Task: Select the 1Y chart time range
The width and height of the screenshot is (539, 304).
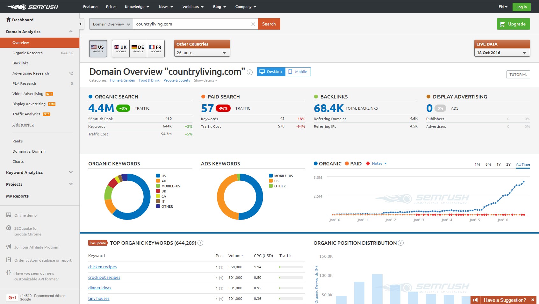Action: (499, 164)
